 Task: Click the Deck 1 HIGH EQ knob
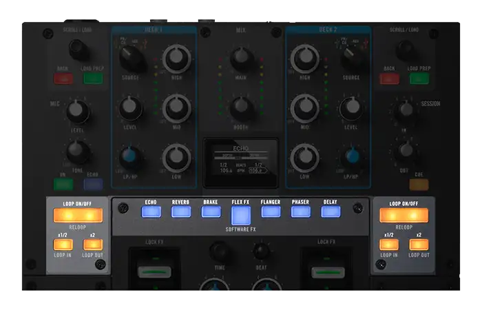click(176, 59)
